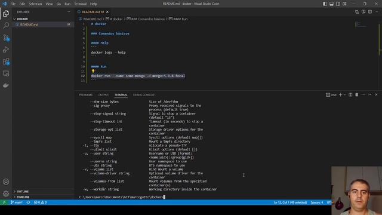Open the Terminal menu
382x215 pixels.
point(81,4)
